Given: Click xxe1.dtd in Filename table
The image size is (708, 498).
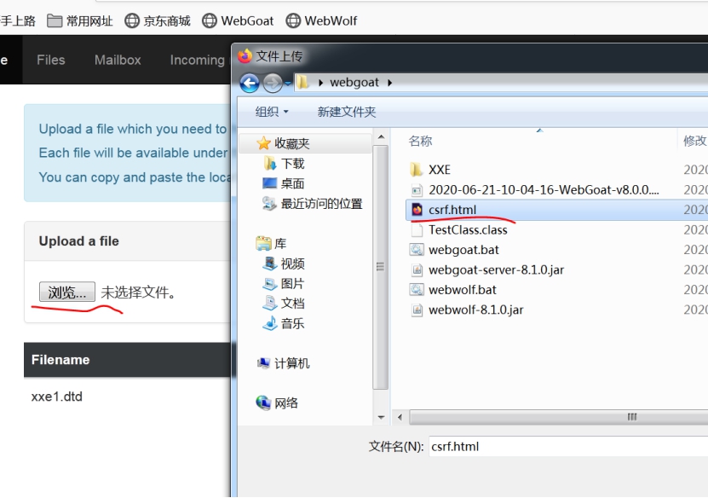Looking at the screenshot, I should [57, 397].
